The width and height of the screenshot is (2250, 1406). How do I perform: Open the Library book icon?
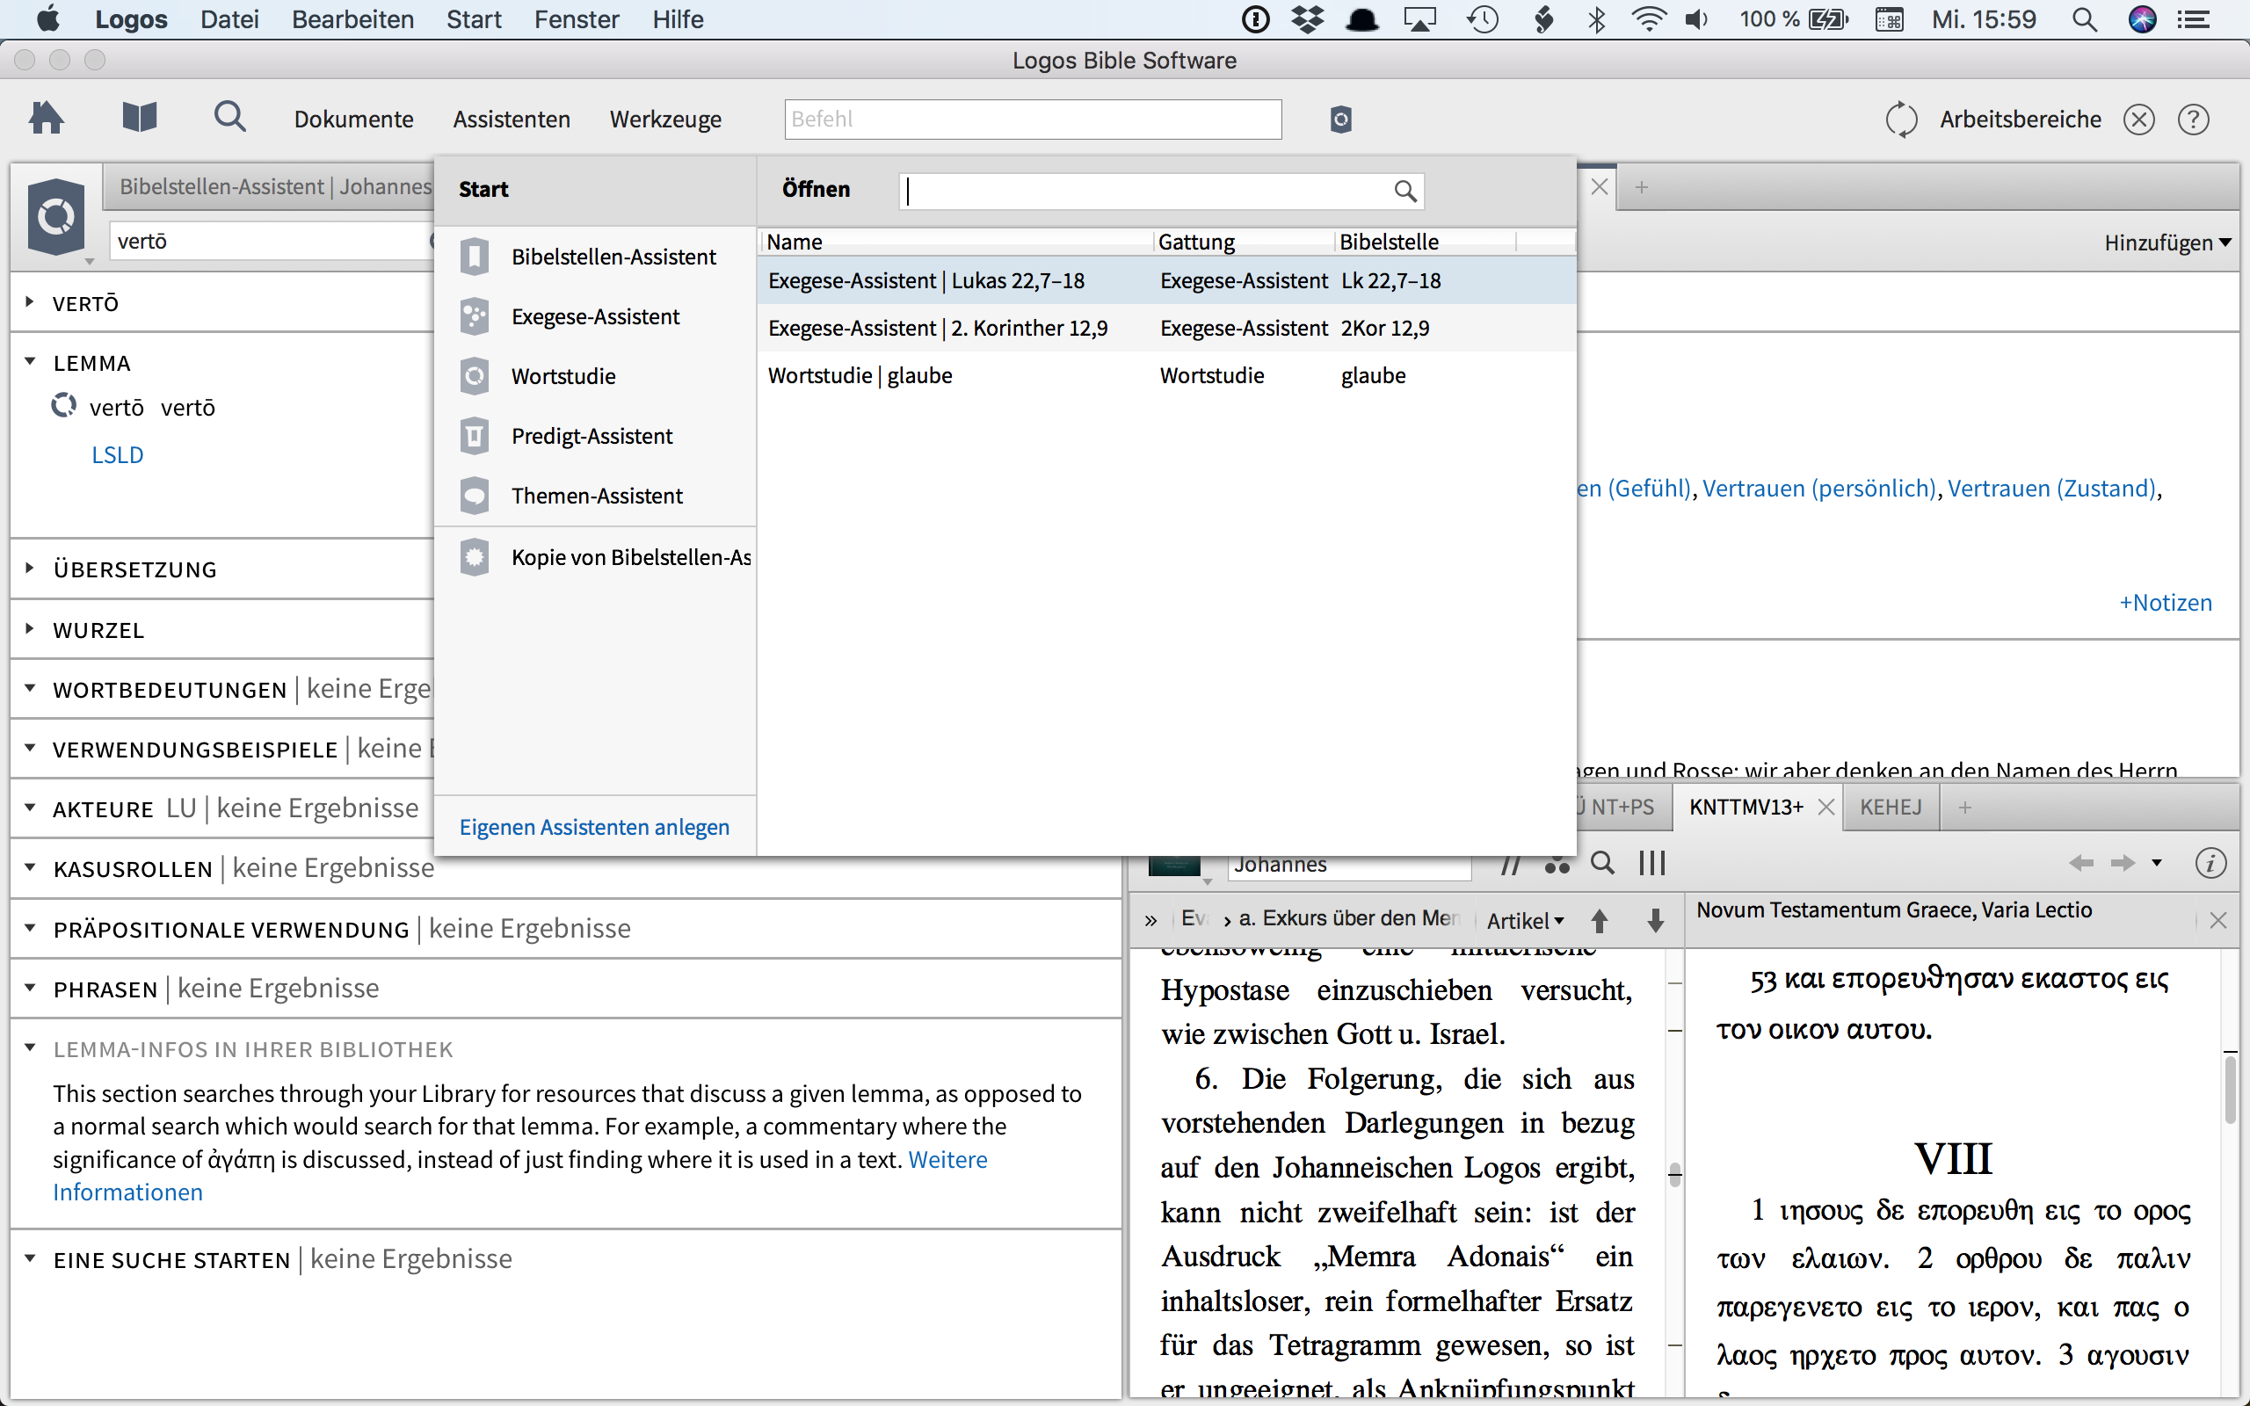[x=140, y=118]
